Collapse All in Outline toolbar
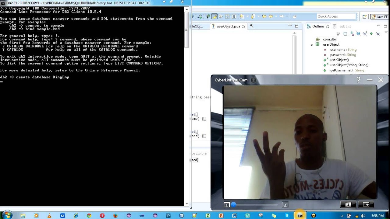Image resolution: width=390 pixels, height=219 pixels. (345, 34)
